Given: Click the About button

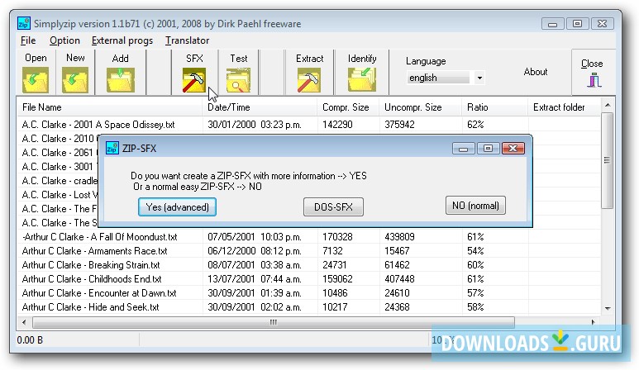Looking at the screenshot, I should tap(536, 72).
